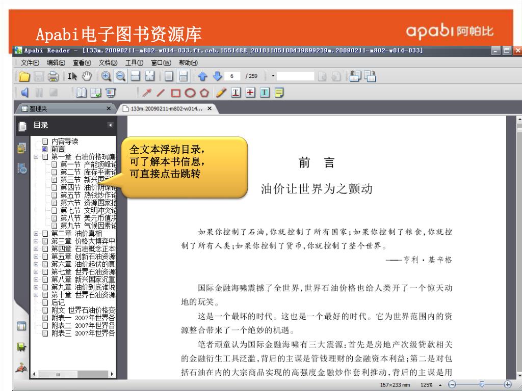This screenshot has height=391, width=522.
Task: Select the line drawing tool
Action: click(161, 93)
